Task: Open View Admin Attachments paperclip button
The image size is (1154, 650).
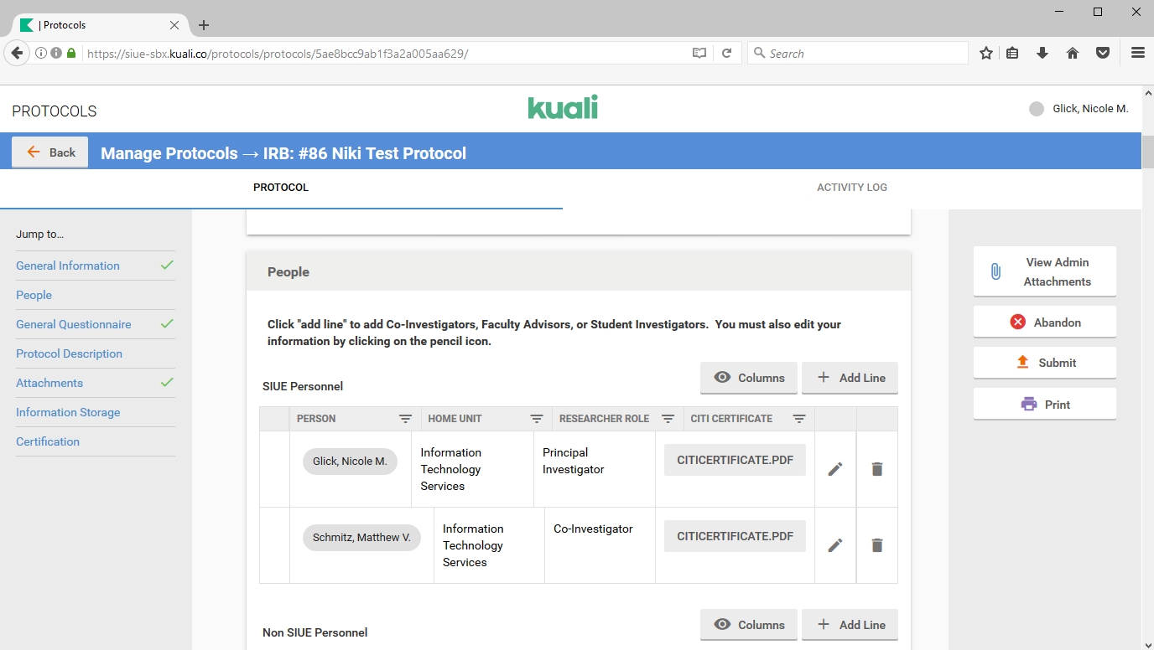Action: (1044, 271)
